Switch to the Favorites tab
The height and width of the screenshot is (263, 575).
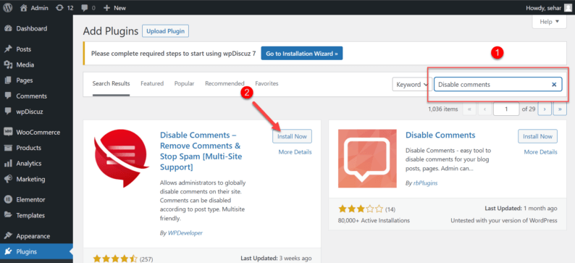click(267, 83)
